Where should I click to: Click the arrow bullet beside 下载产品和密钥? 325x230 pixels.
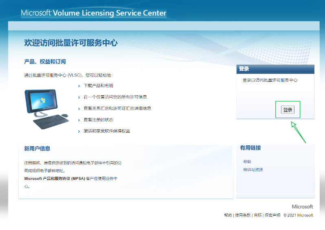tap(79, 86)
